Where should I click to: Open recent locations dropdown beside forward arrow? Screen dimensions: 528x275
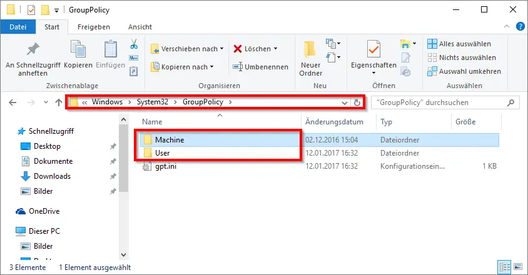point(46,102)
